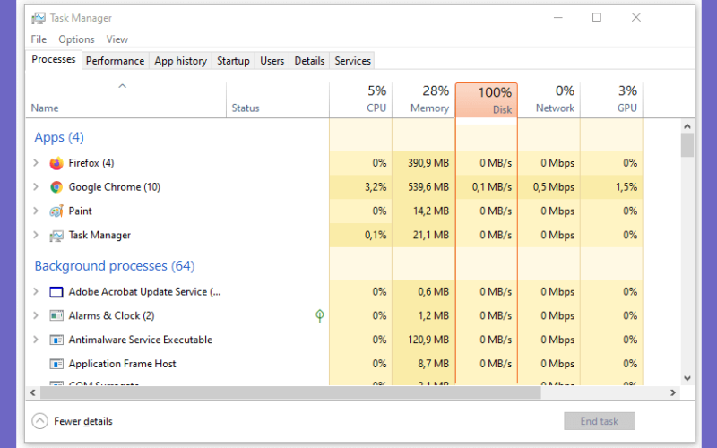Switch to the Details tab
Screen dimensions: 717x448
coord(309,61)
